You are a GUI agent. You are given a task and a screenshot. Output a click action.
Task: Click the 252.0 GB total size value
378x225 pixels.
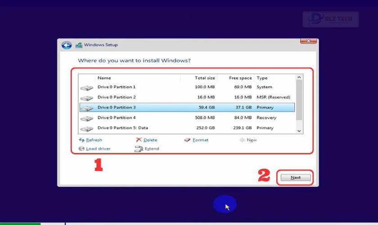point(205,128)
